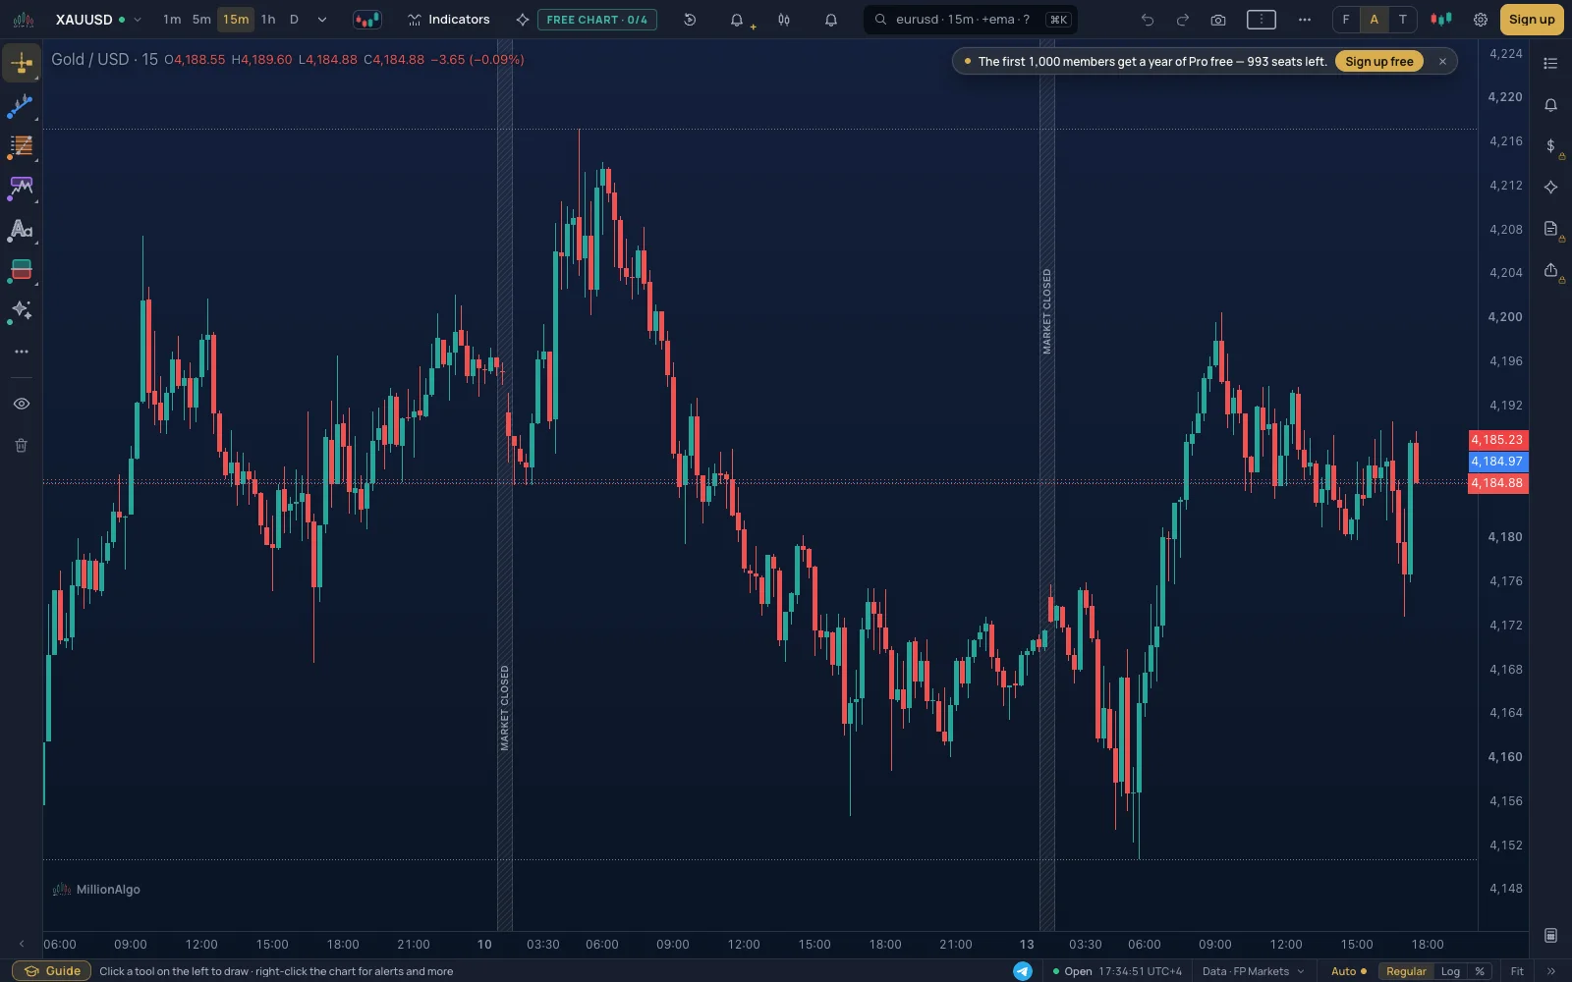
Task: Switch to the 1h timeframe
Action: point(268,20)
